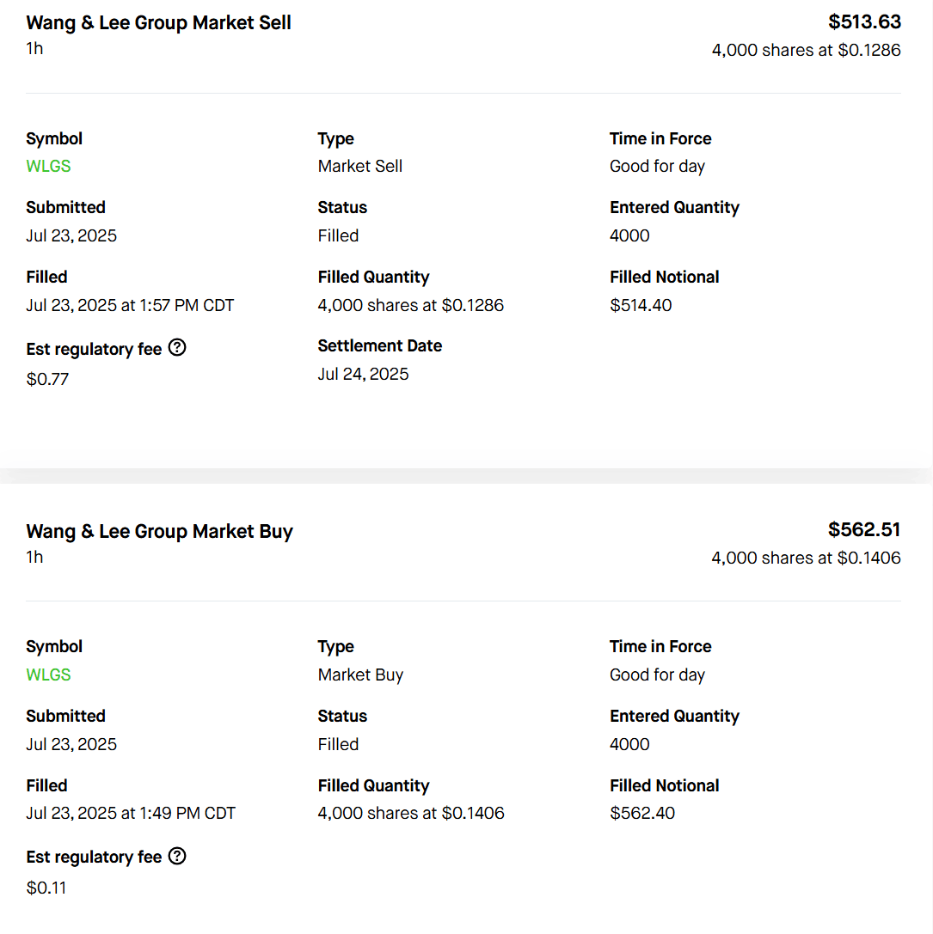The width and height of the screenshot is (933, 934).
Task: Select the $0.11 regulatory fee amount
Action: tap(46, 888)
